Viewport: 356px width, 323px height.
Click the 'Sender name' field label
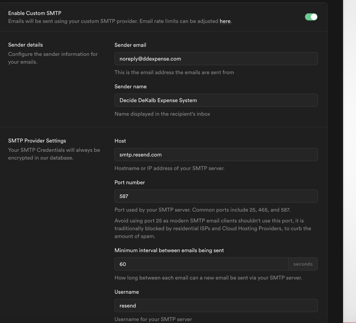point(130,86)
